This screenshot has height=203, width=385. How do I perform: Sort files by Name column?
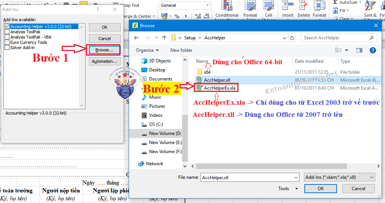(x=202, y=61)
